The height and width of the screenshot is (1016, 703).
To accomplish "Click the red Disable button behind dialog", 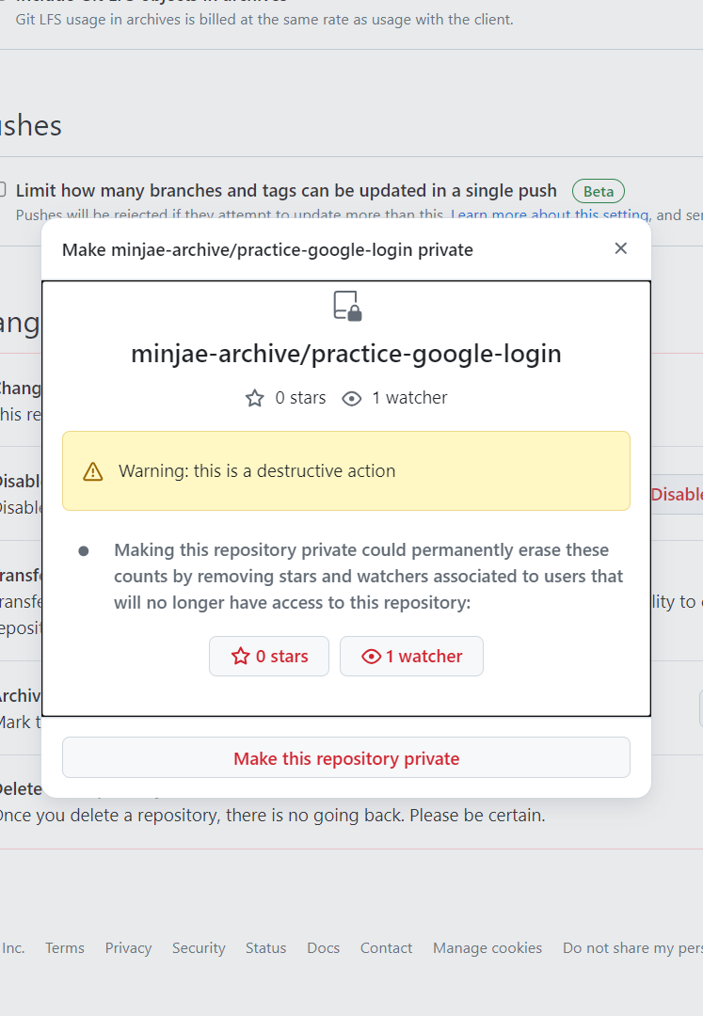I will (677, 495).
